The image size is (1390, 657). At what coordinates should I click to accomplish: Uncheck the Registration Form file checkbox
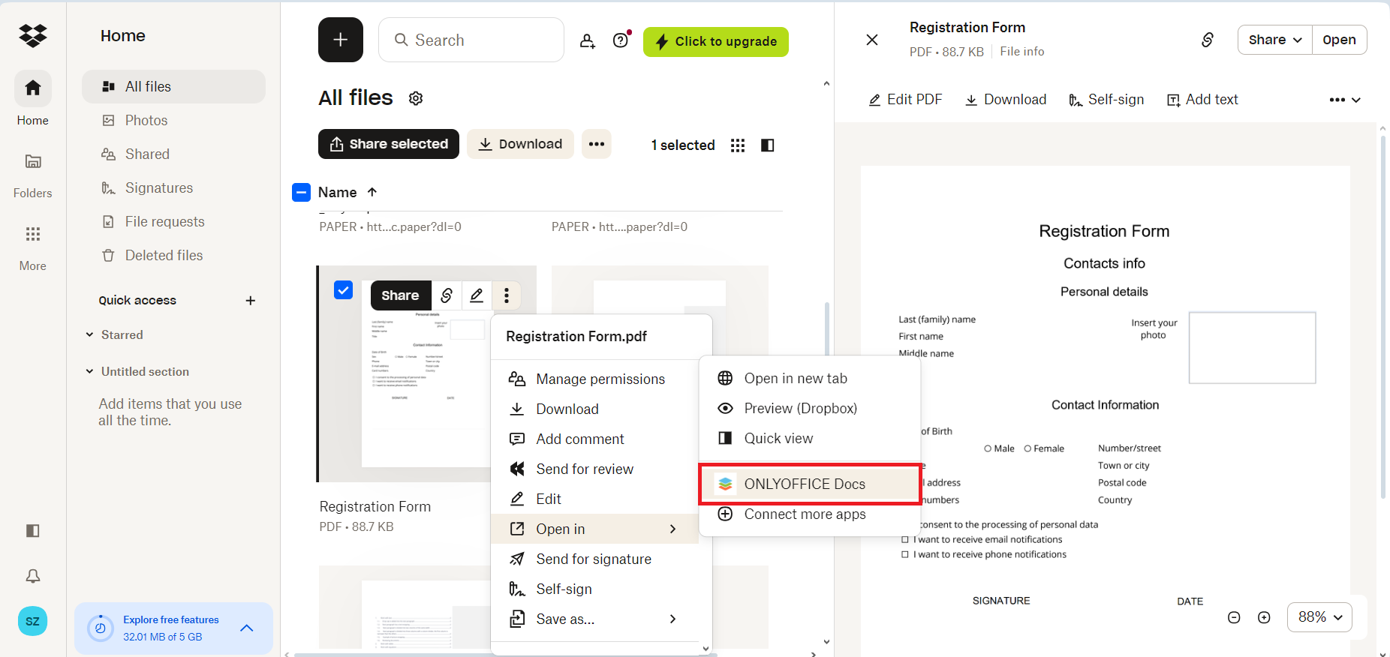(x=343, y=290)
